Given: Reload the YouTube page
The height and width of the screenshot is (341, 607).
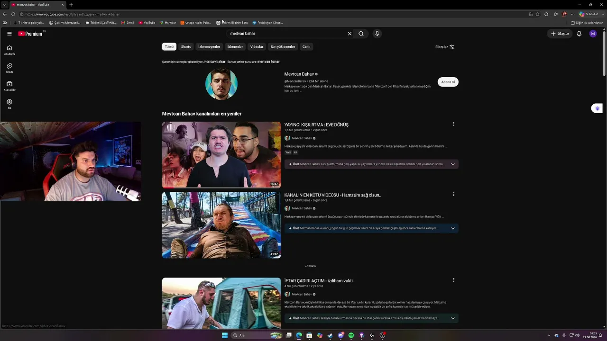Looking at the screenshot, I should point(13,14).
